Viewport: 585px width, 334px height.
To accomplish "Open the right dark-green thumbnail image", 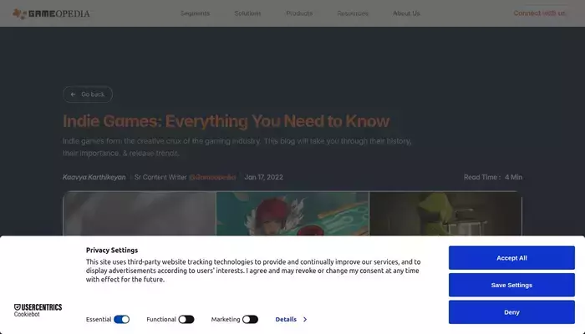I will [x=445, y=213].
